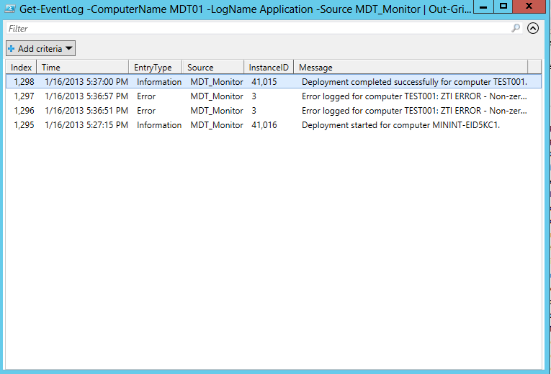
Task: Select the Deployment started row 1,295
Action: pyautogui.click(x=24, y=125)
